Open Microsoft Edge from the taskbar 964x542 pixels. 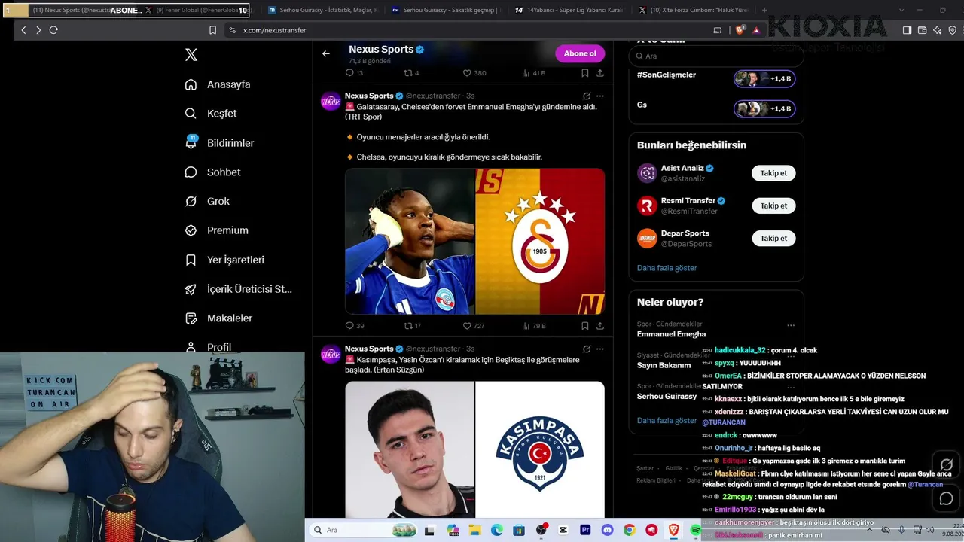click(x=497, y=530)
